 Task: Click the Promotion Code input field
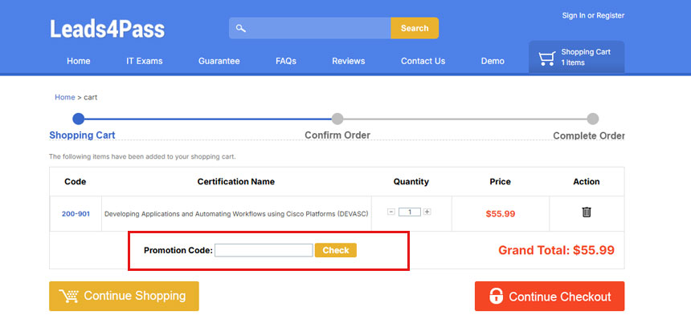(x=264, y=251)
